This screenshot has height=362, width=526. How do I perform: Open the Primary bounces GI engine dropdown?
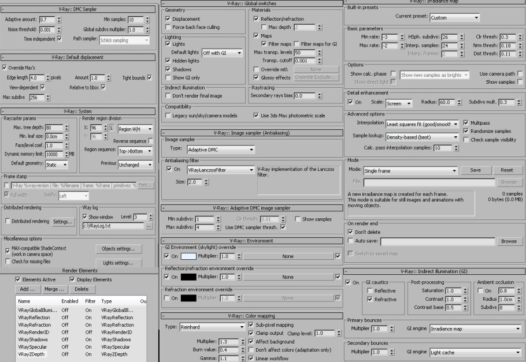(476, 329)
